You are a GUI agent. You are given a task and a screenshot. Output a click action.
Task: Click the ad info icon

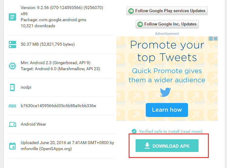pos(211,39)
